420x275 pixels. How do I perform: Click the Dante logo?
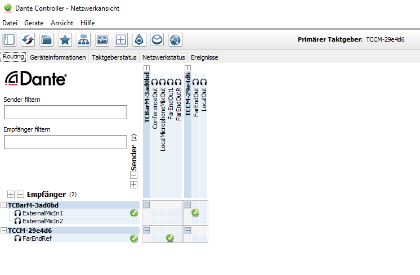coord(36,79)
